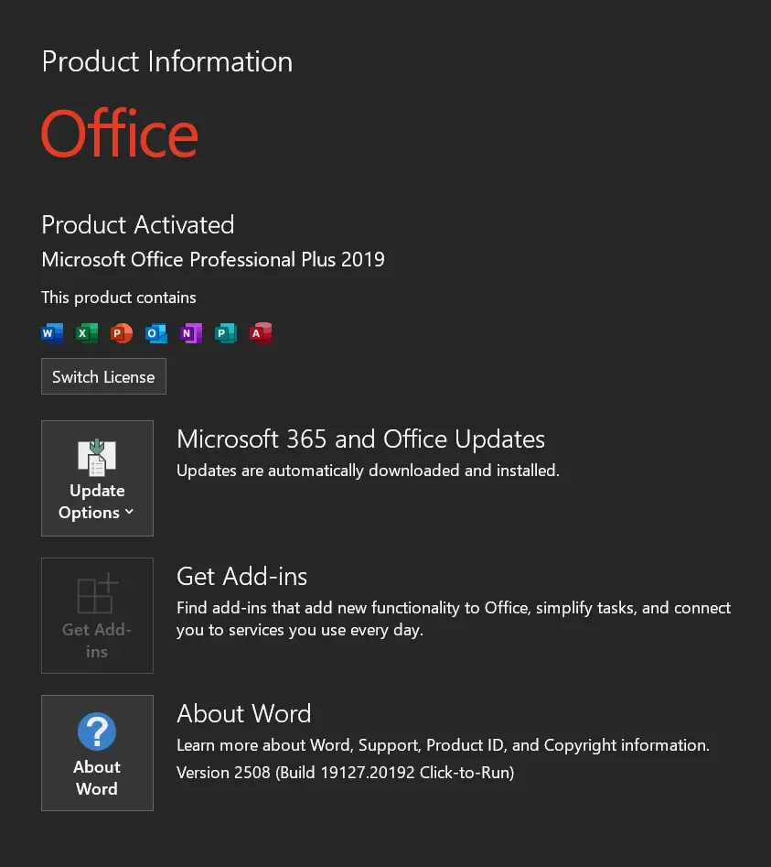The height and width of the screenshot is (867, 771).
Task: Click the Product Activated heading
Action: [x=138, y=225]
